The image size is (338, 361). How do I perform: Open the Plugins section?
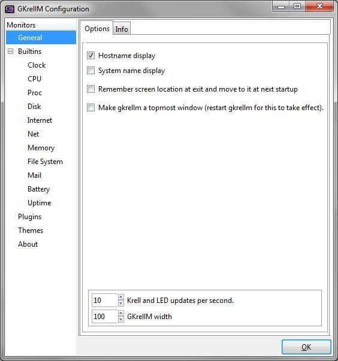point(30,217)
